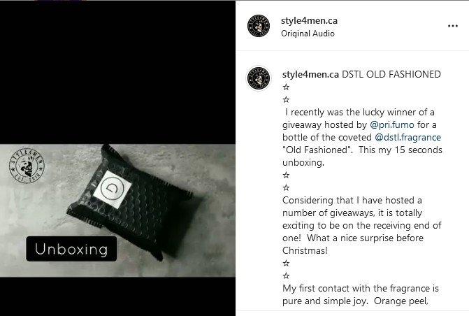The image size is (469, 316).
Task: Open the three-dot more options menu
Action: pyautogui.click(x=452, y=26)
